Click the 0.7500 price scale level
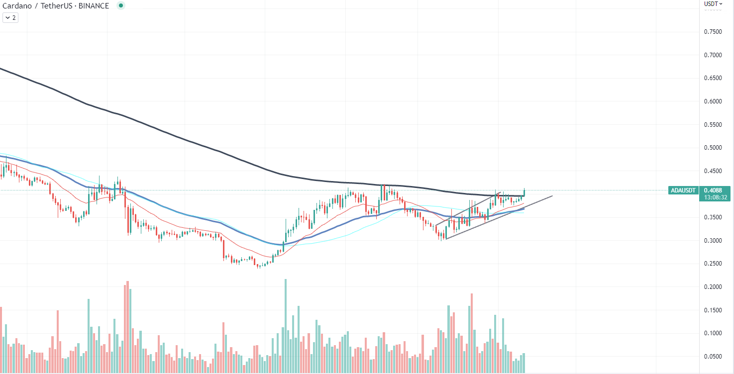Image resolution: width=734 pixels, height=374 pixels. tap(713, 32)
